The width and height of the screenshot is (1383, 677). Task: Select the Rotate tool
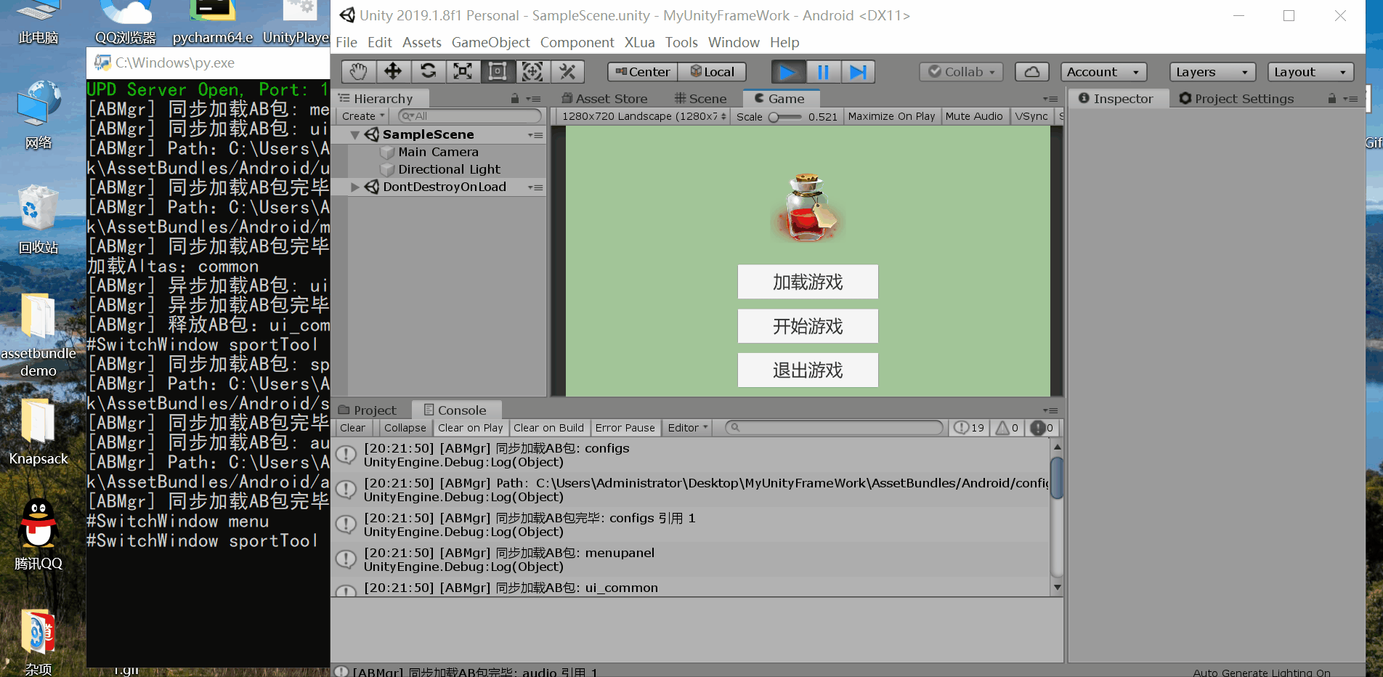tap(429, 71)
